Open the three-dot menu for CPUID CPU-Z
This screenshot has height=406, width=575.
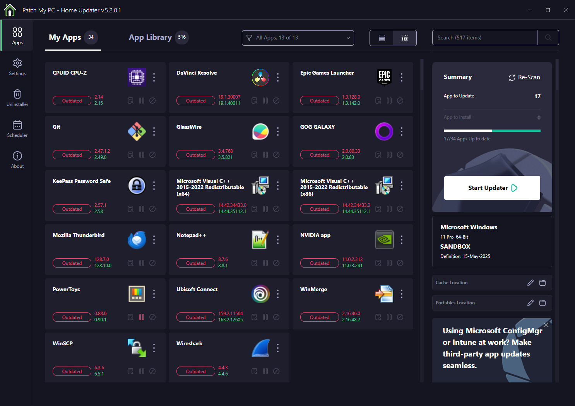tap(154, 77)
